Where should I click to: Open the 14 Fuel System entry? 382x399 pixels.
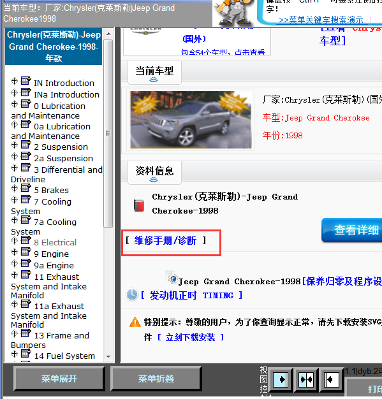64,356
